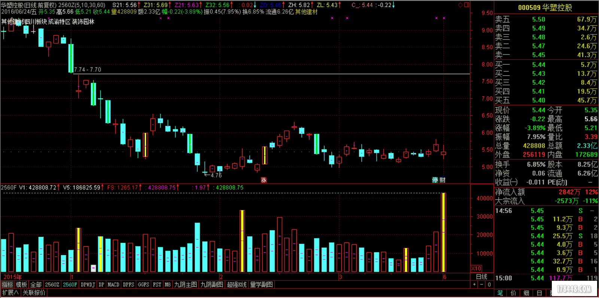The width and height of the screenshot is (599, 298).
Task: Click the 卖二 order row at 5.47
Action: 546,46
